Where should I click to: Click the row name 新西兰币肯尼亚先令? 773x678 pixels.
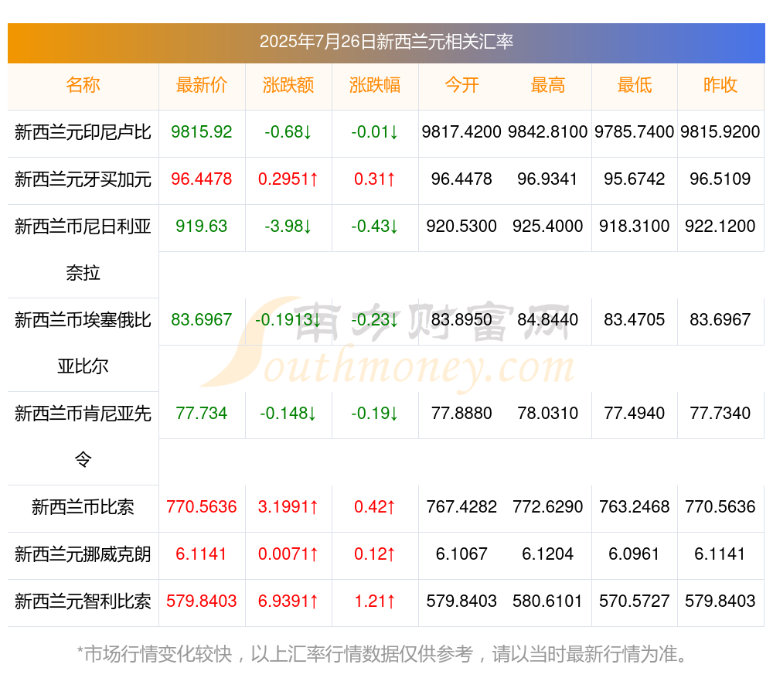click(83, 436)
